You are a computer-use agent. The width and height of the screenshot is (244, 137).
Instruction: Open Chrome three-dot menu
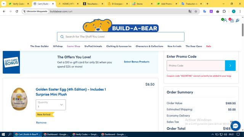pos(240,11)
